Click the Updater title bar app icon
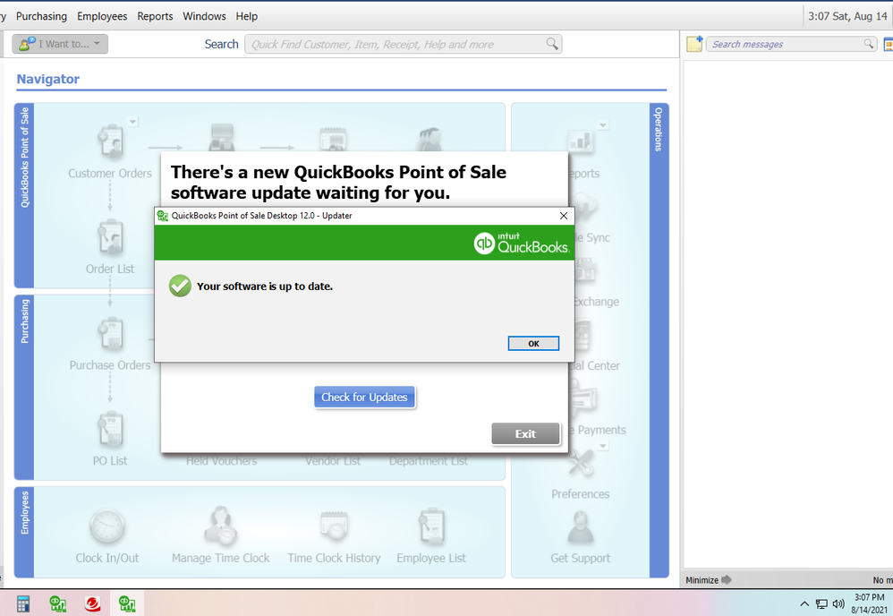 point(162,216)
